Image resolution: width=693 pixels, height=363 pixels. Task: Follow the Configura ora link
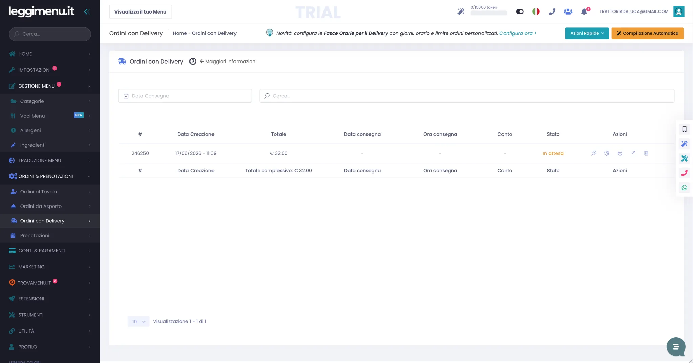[518, 33]
